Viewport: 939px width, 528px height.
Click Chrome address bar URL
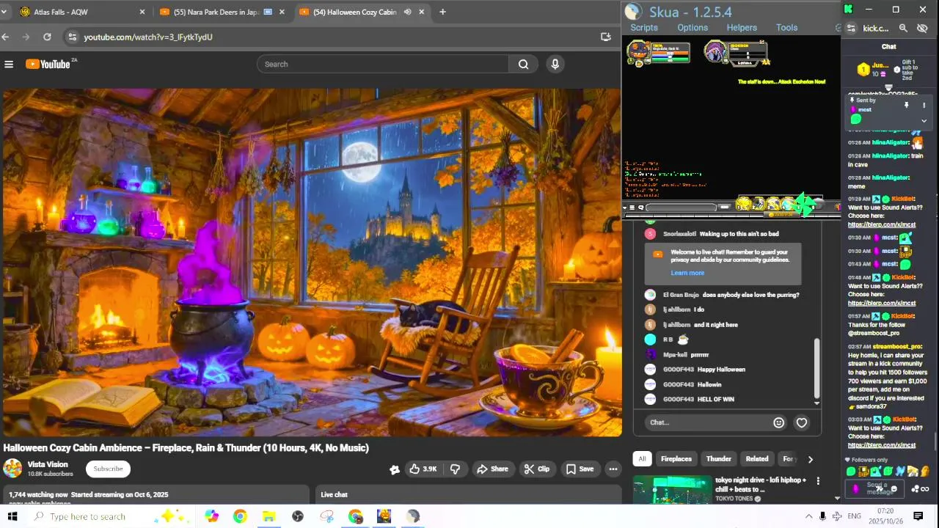148,37
